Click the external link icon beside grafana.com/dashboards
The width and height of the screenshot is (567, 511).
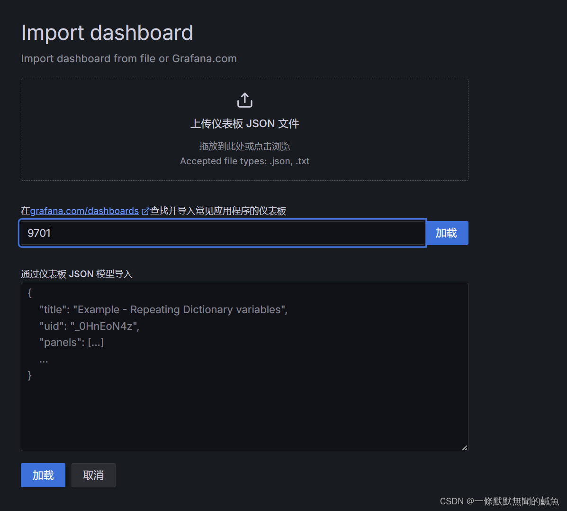pyautogui.click(x=145, y=211)
